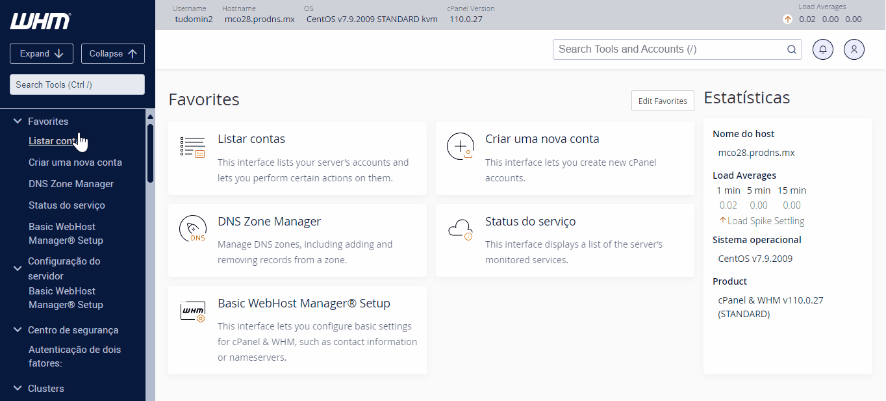The width and height of the screenshot is (886, 401).
Task: Click the mco28.prodns.mx hostname in the header
Action: point(260,19)
